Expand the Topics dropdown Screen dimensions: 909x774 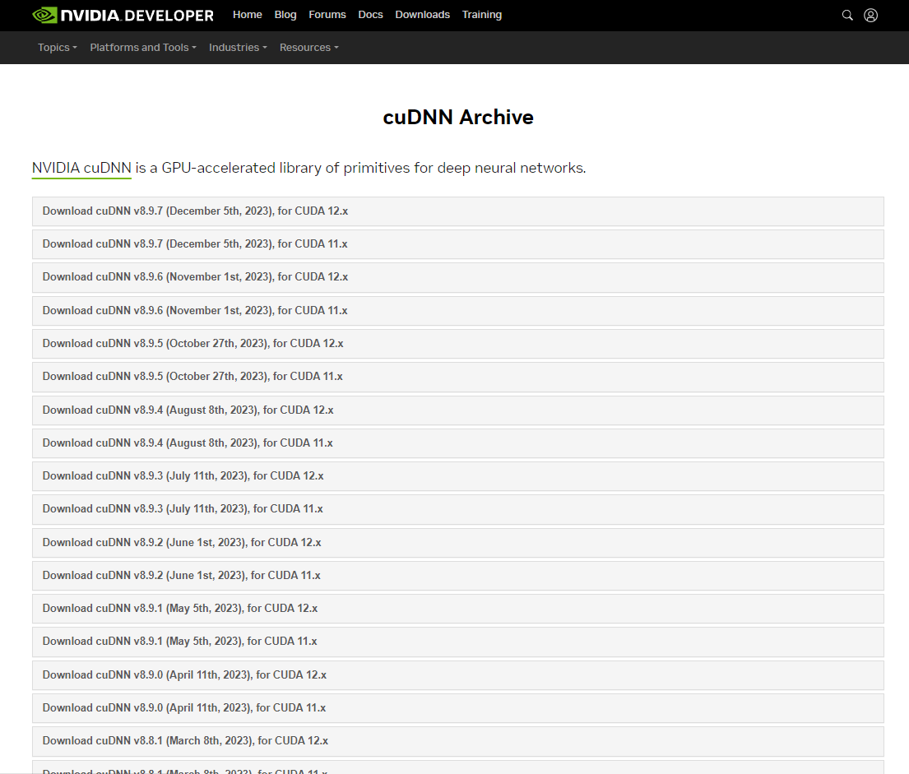[57, 47]
